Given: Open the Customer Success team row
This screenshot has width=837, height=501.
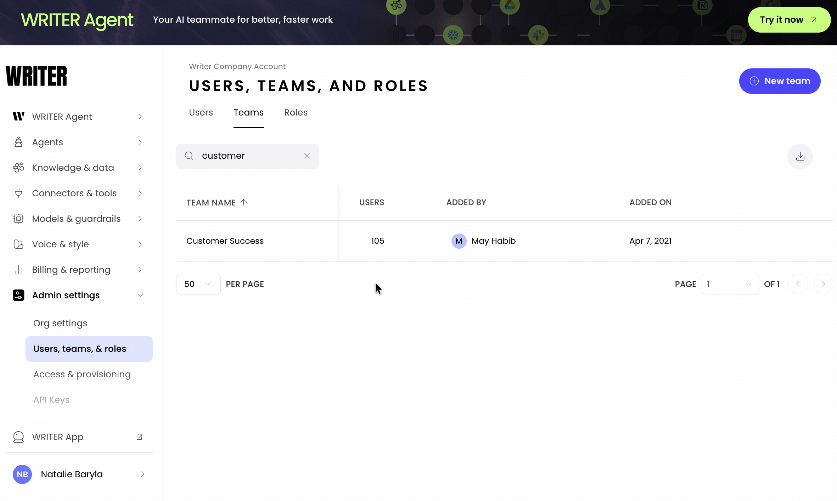Looking at the screenshot, I should [x=225, y=241].
